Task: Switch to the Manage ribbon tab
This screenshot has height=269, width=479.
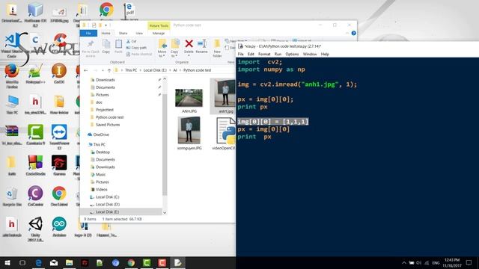Action: 158,33
